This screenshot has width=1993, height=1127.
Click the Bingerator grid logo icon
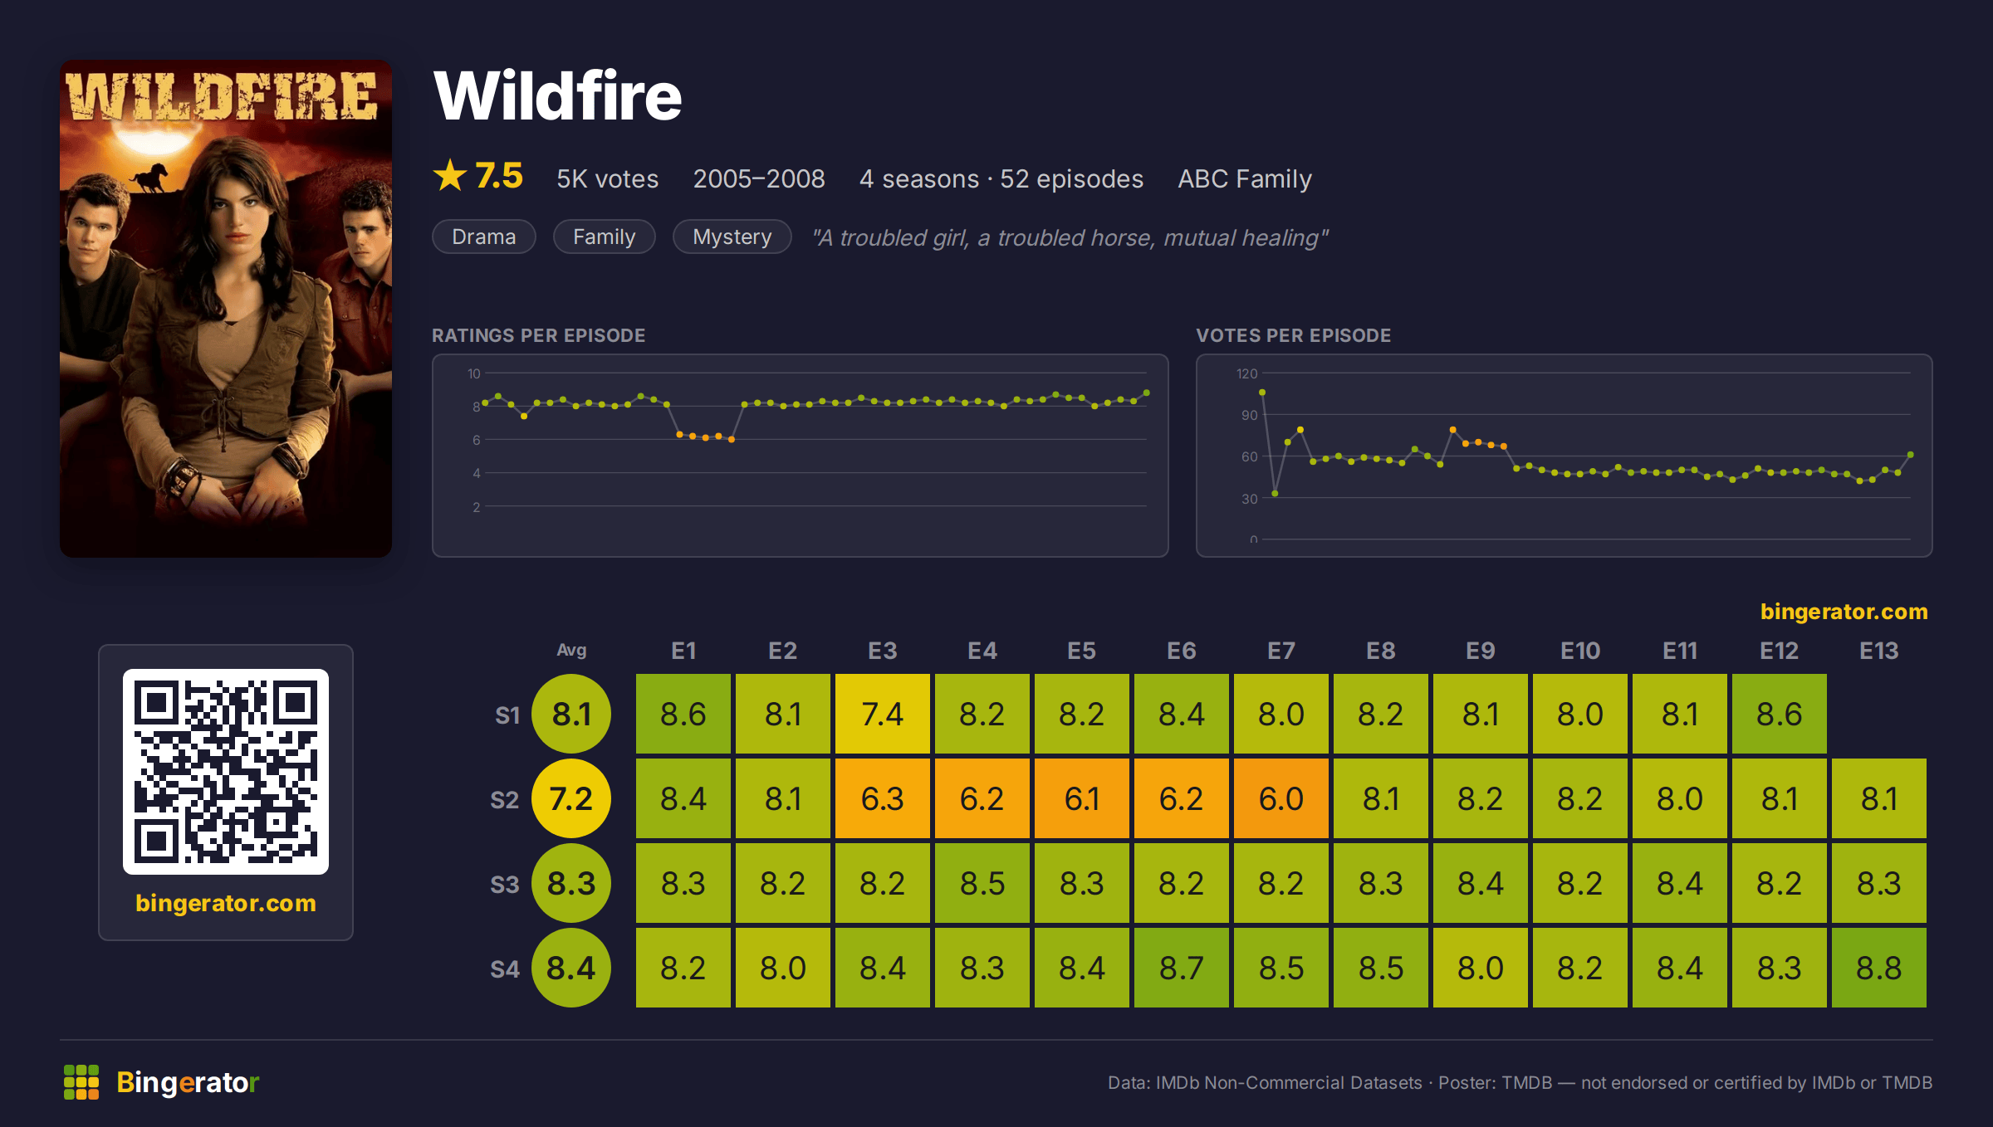pos(81,1082)
